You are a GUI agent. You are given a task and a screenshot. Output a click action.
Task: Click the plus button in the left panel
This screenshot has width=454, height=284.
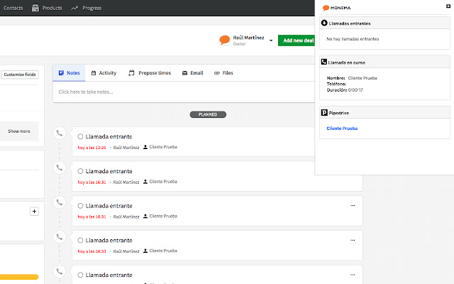point(34,212)
